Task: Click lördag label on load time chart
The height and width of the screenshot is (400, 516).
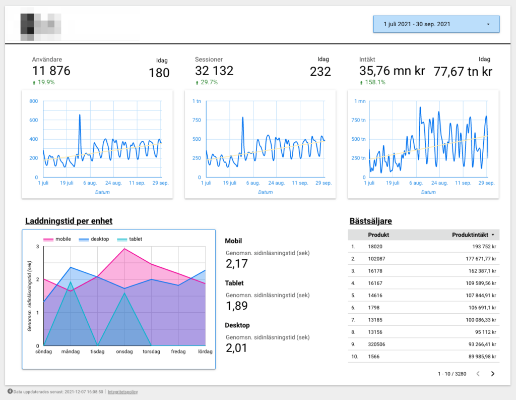Action: tap(205, 352)
